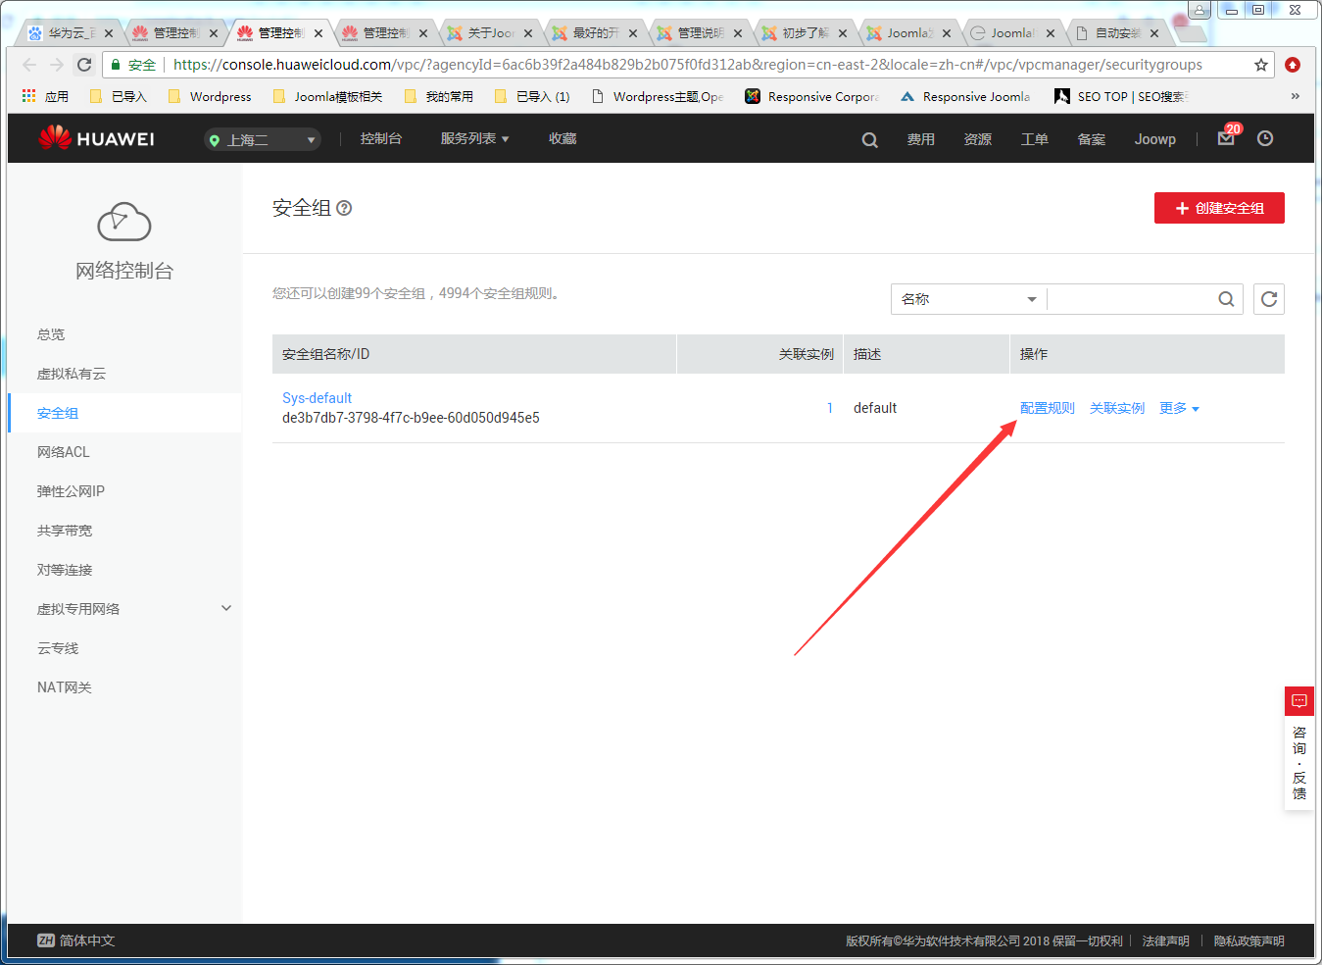Open the search magnifier in the top navigation
Screen dimensions: 1322x965
[868, 138]
